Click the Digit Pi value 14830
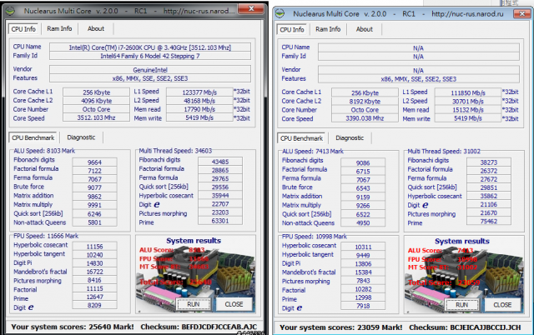Viewport: 534px width, 335px height. tap(94, 263)
